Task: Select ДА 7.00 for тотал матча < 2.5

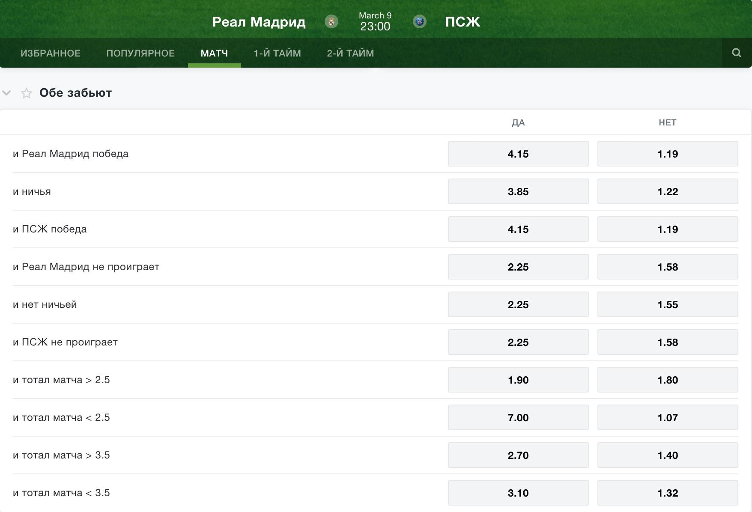Action: 518,417
